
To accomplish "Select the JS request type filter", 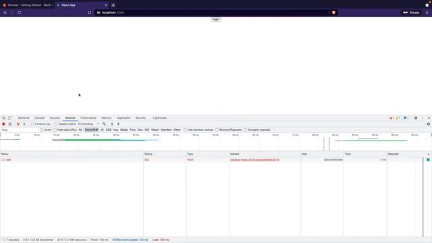I will click(x=102, y=130).
